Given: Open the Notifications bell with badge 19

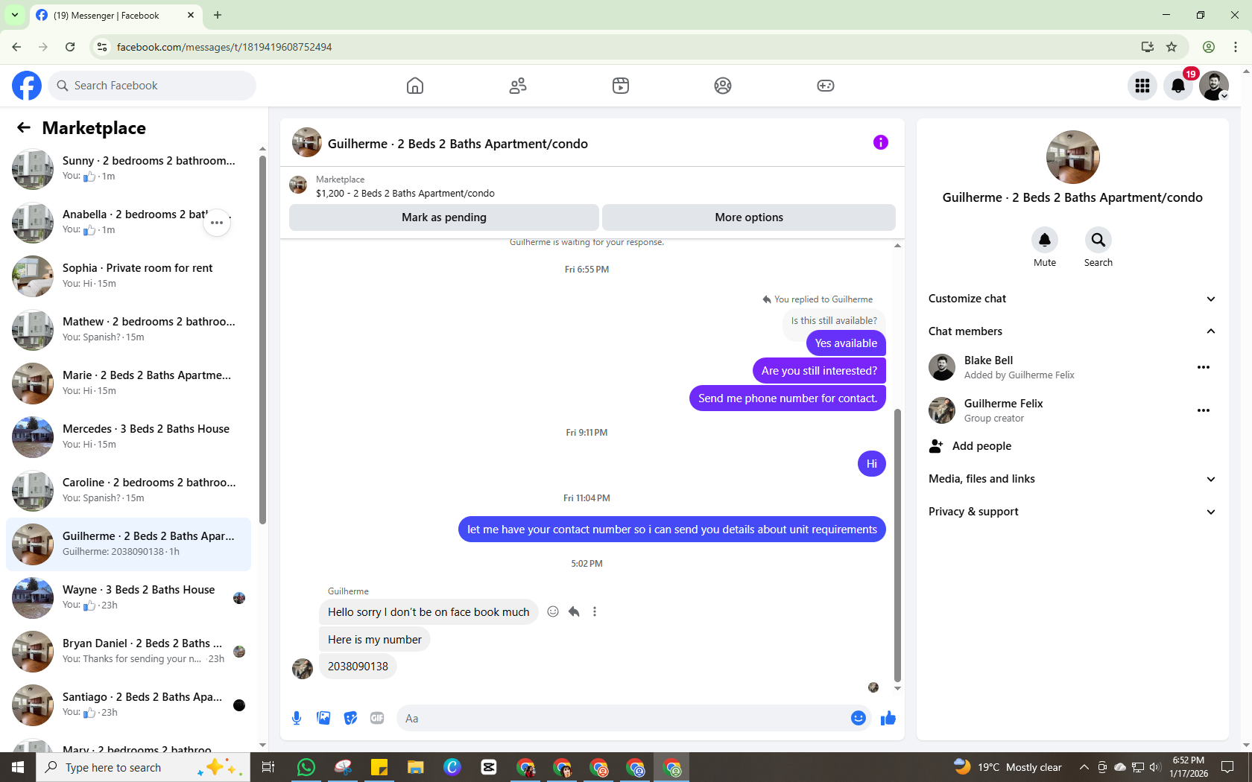Looking at the screenshot, I should click(x=1178, y=86).
